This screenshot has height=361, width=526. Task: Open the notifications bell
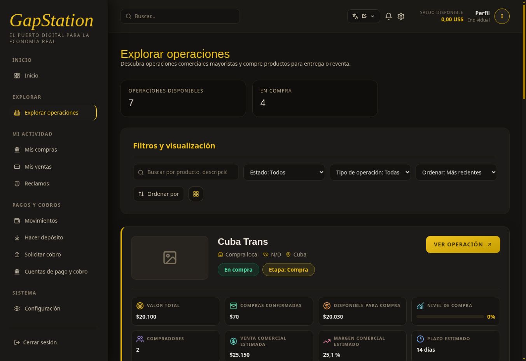[x=388, y=16]
